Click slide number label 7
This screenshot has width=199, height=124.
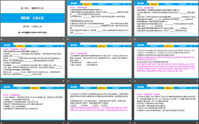coord(63,123)
